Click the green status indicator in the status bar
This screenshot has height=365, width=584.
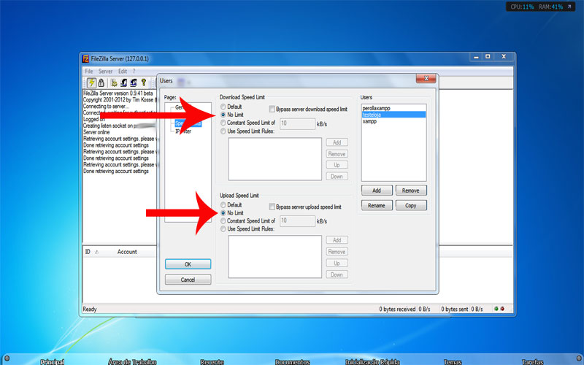coord(496,309)
